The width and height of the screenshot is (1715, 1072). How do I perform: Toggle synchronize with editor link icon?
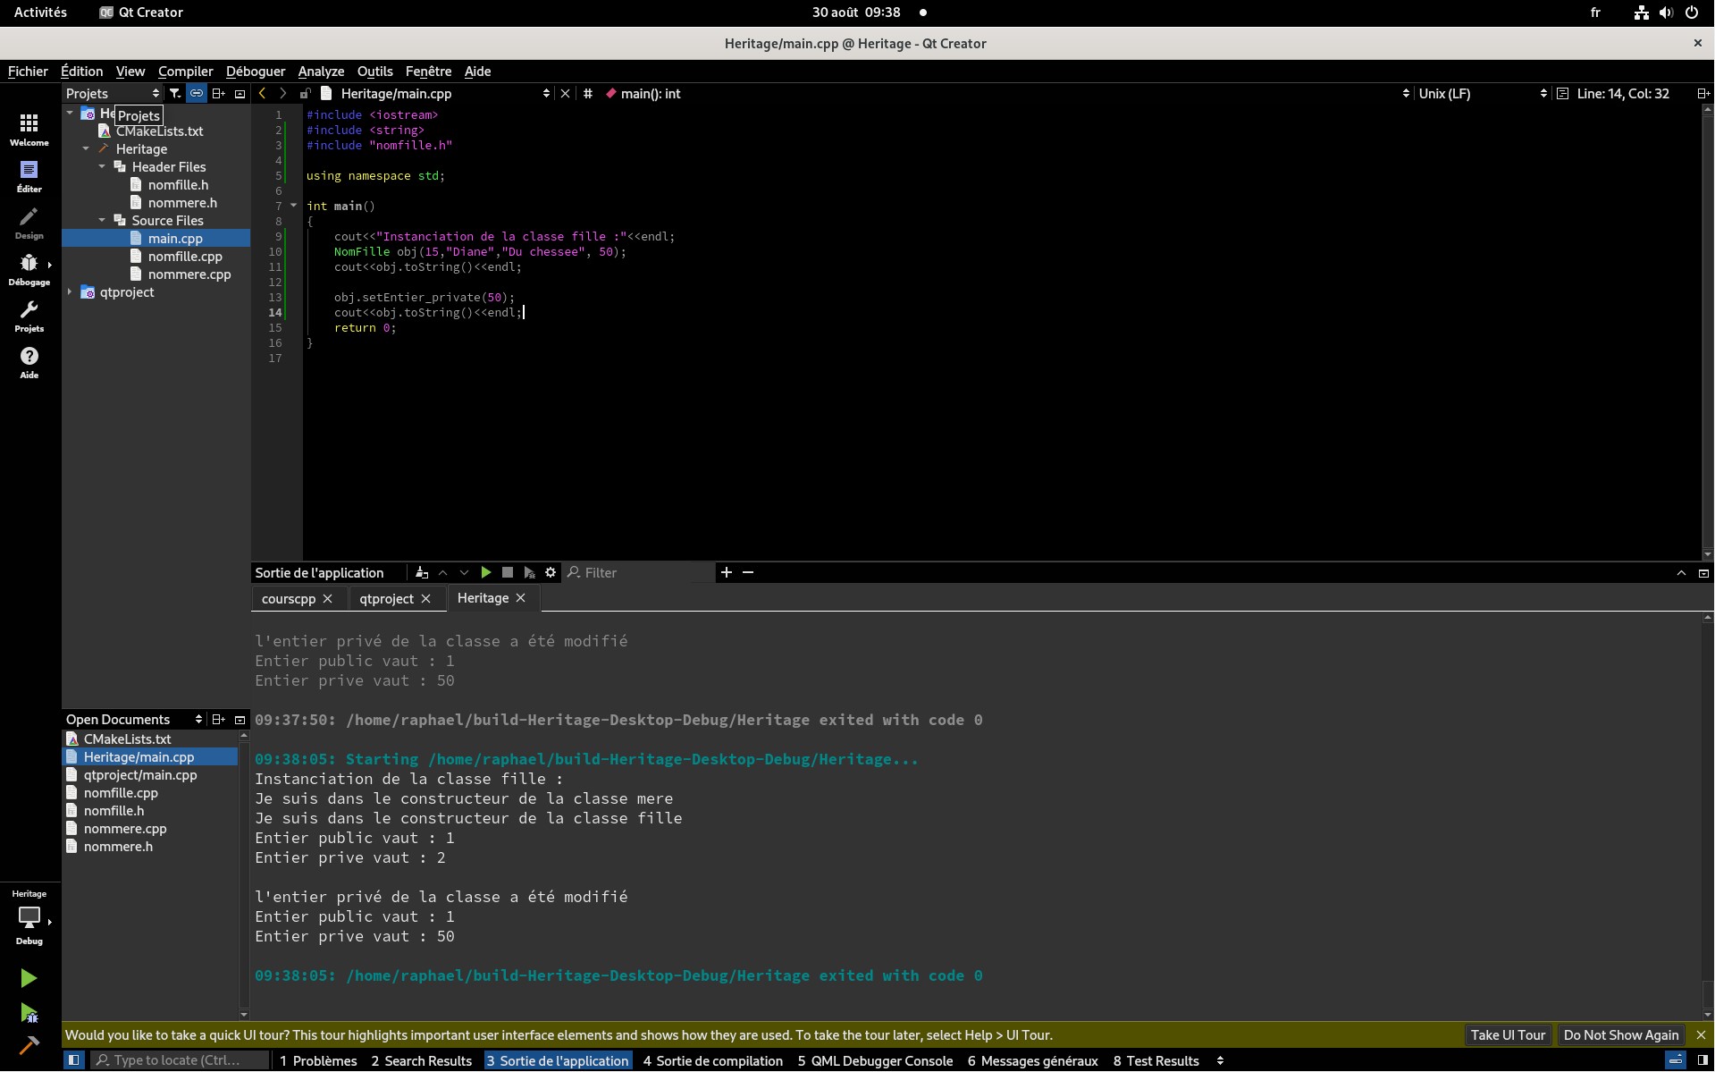pos(197,93)
